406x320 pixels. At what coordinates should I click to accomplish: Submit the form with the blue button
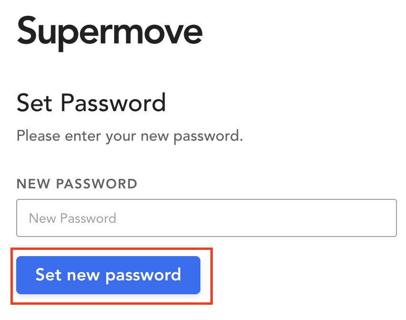pyautogui.click(x=108, y=275)
